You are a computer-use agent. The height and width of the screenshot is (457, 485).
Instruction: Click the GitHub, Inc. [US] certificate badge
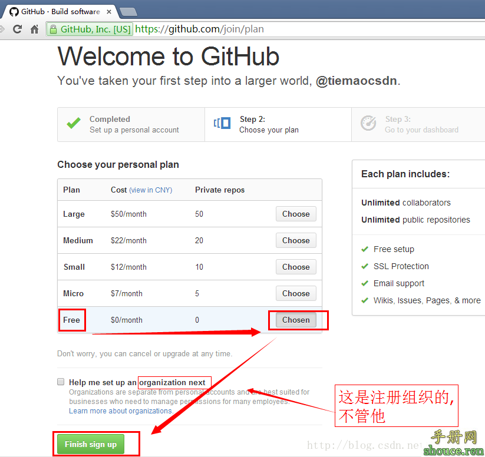point(90,29)
